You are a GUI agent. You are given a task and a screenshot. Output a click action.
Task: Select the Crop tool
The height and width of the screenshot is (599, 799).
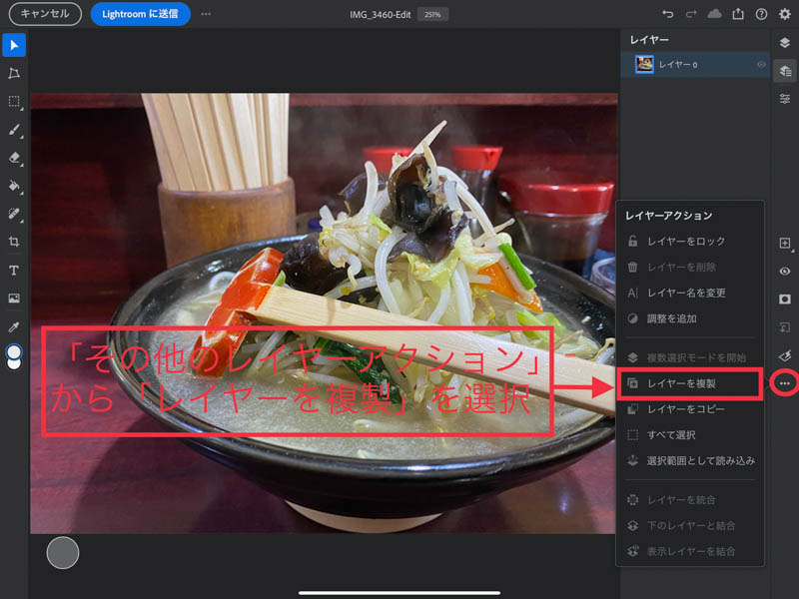pos(14,242)
